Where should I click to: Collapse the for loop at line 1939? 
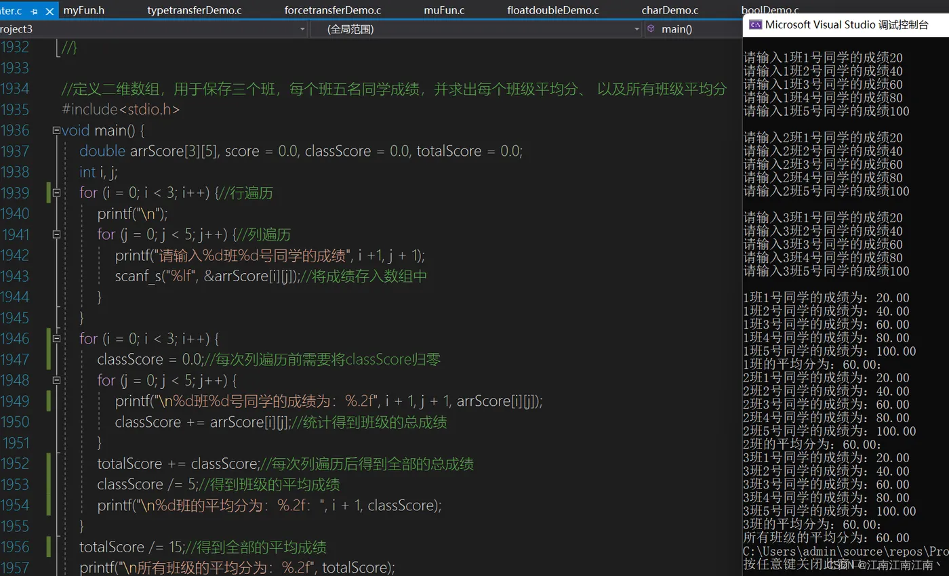[56, 193]
